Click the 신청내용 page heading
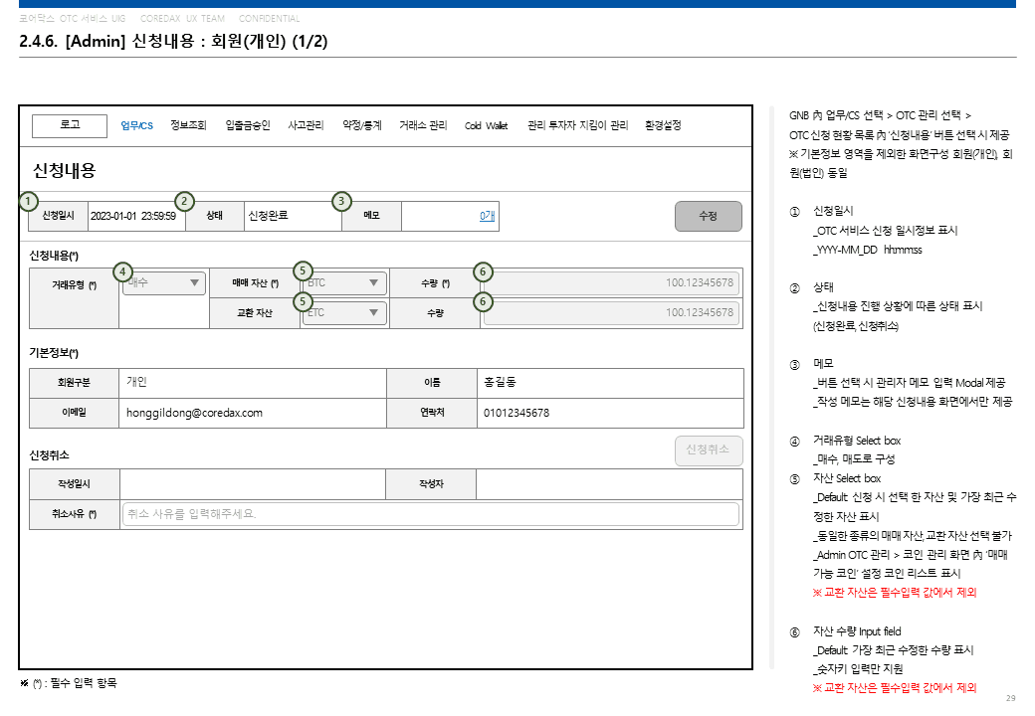 point(65,171)
